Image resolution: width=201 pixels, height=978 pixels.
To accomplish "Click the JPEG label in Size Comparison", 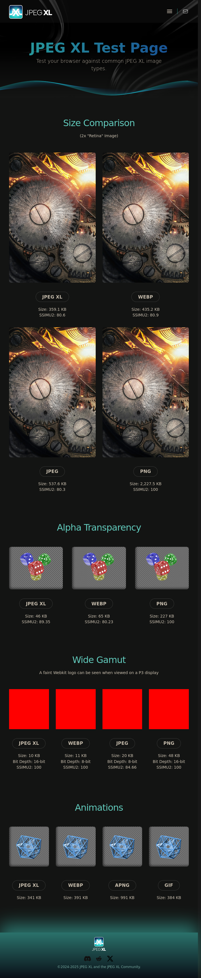I will [x=52, y=471].
